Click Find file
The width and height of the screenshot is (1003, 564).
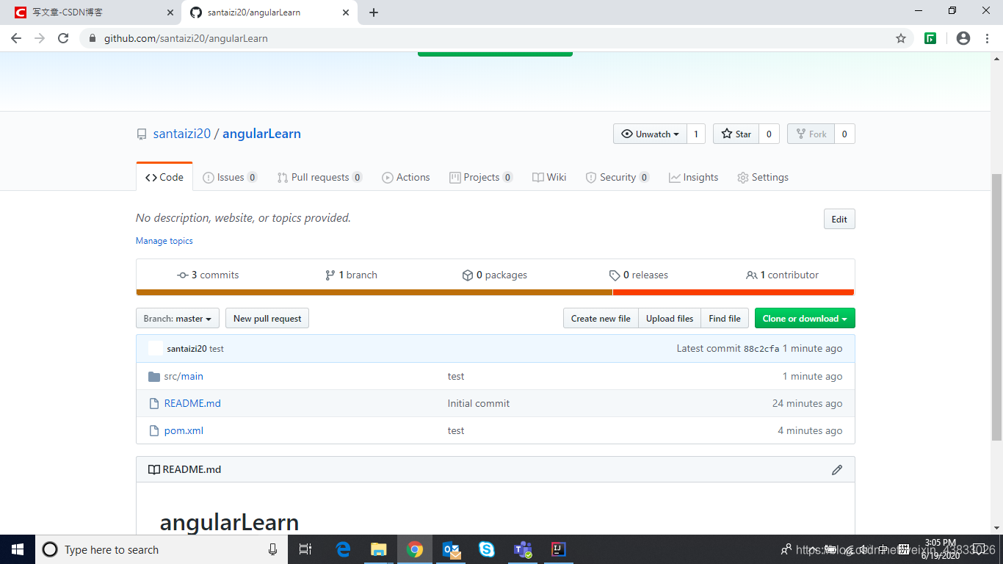725,318
